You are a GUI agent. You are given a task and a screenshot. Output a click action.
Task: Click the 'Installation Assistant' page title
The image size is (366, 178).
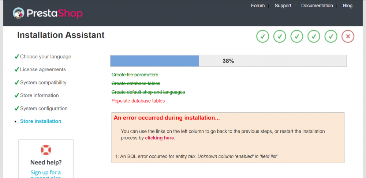pos(61,35)
